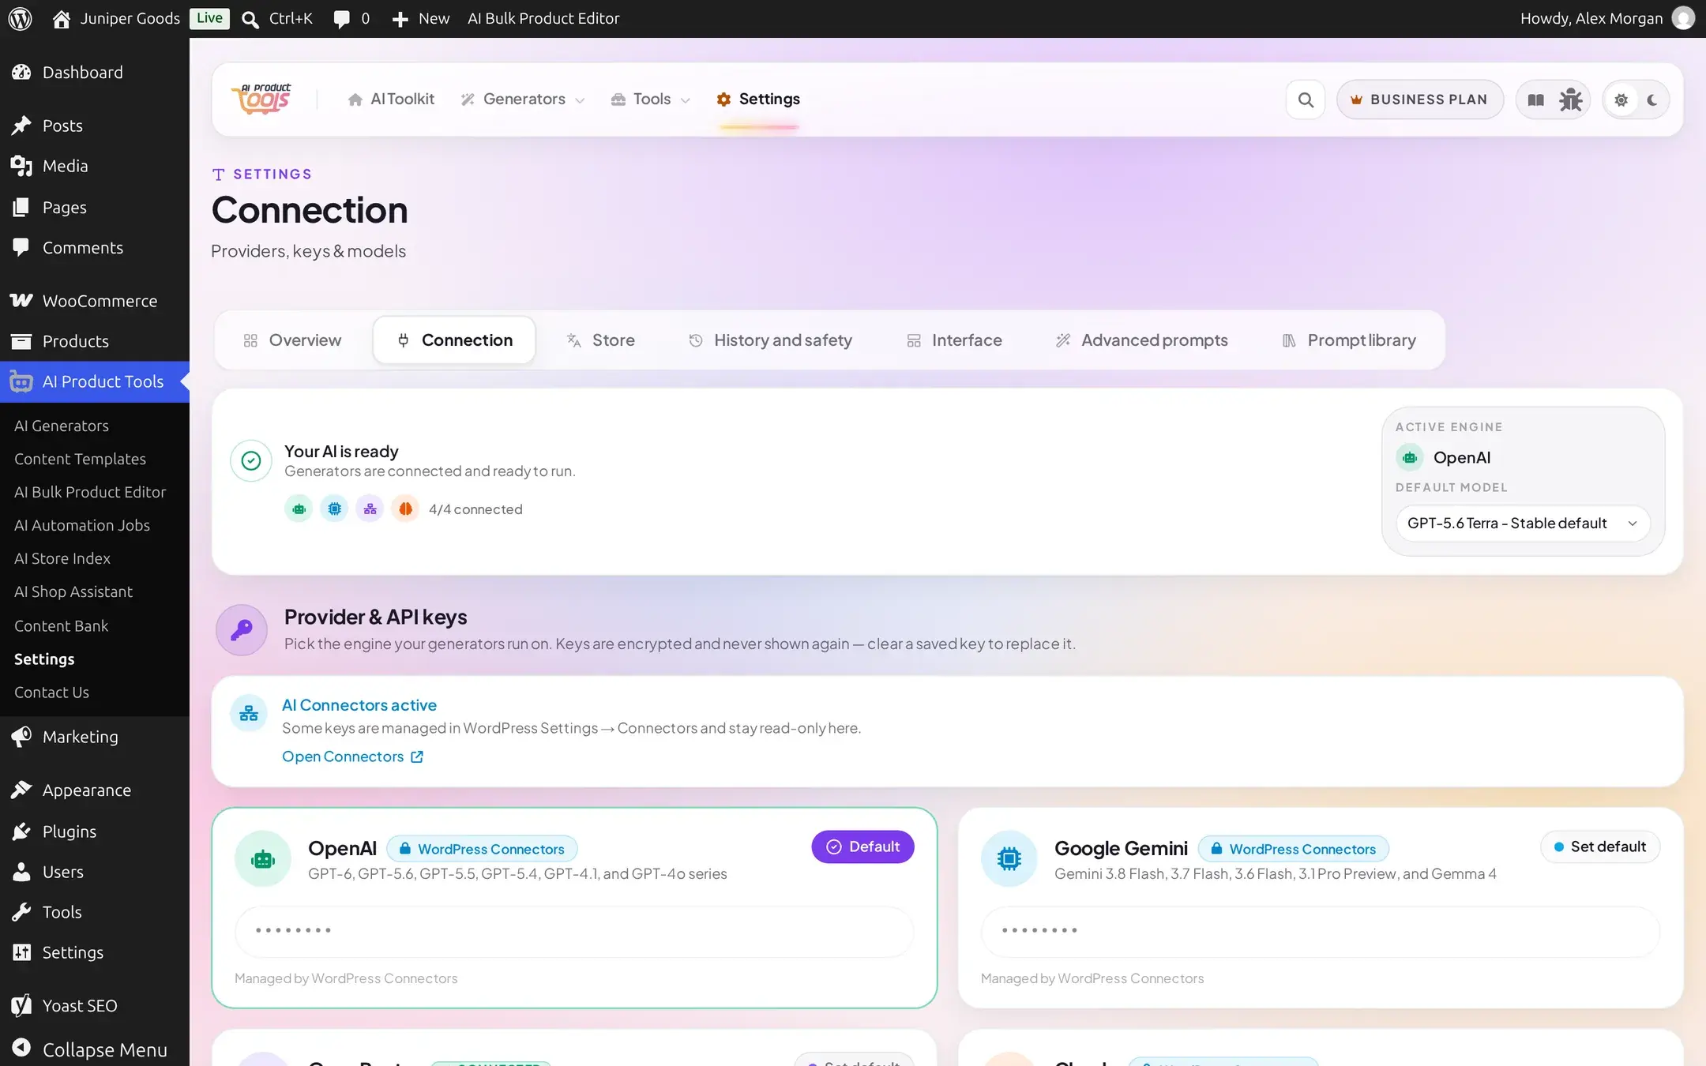Follow the Open Connectors link
The height and width of the screenshot is (1066, 1706).
(x=352, y=756)
